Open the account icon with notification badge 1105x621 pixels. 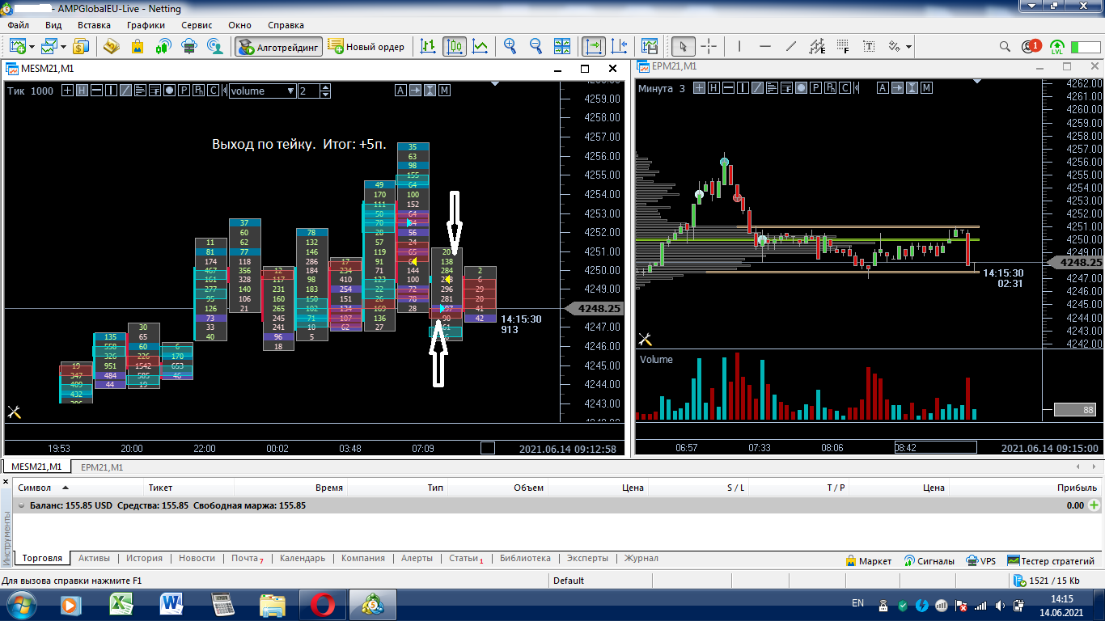point(1031,46)
